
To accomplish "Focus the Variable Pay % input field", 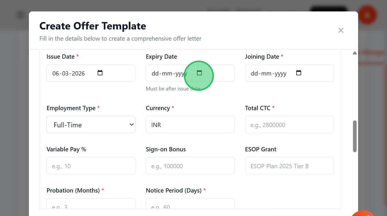I will [x=91, y=166].
